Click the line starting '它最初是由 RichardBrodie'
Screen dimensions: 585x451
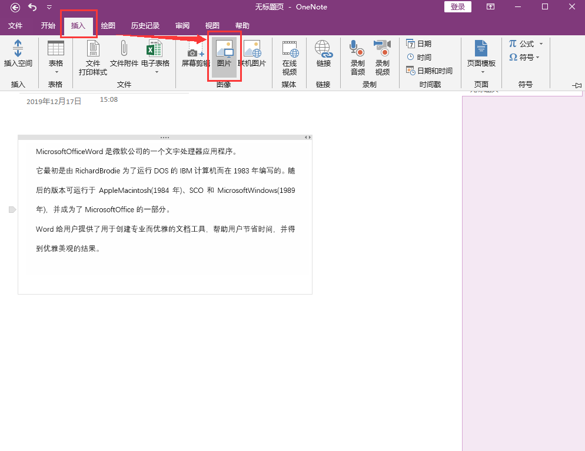(x=165, y=171)
